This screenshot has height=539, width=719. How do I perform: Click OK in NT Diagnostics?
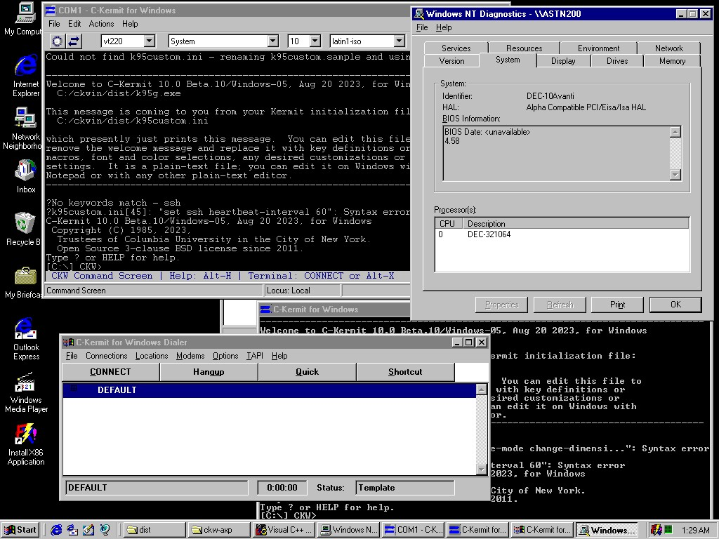click(x=675, y=305)
